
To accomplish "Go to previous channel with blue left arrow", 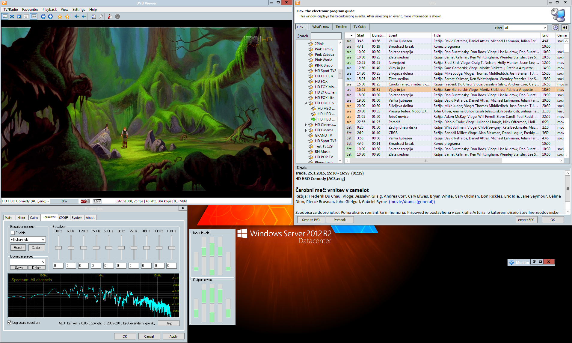I will tap(43, 16).
